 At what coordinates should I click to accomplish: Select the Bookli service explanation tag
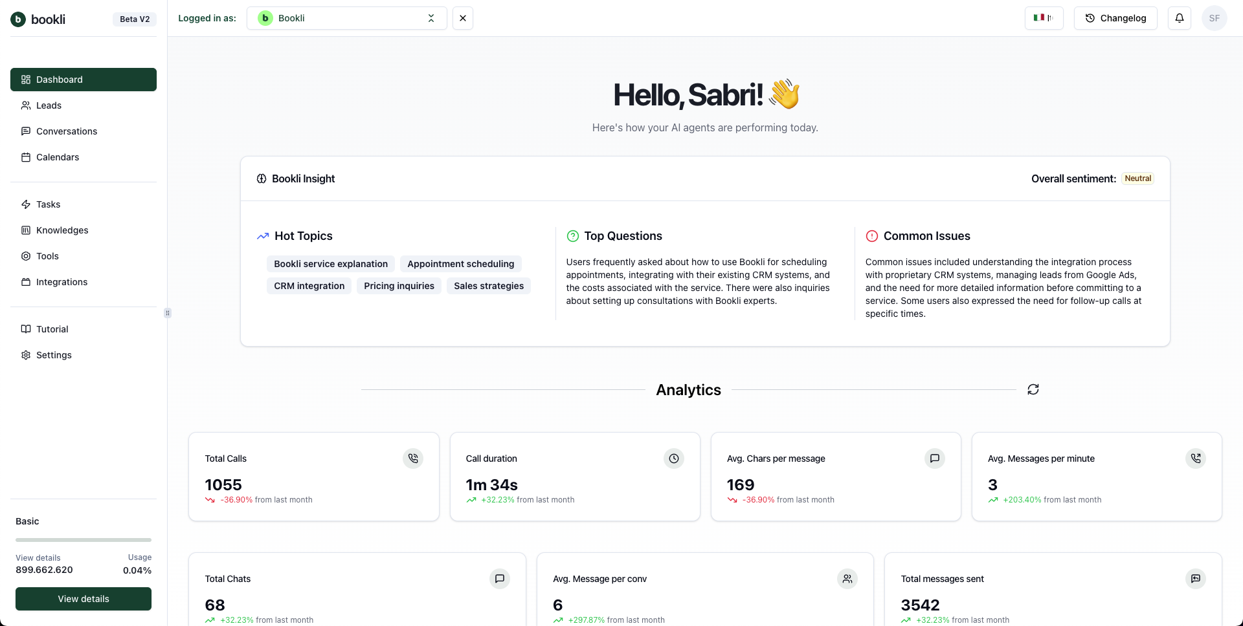[x=331, y=264]
